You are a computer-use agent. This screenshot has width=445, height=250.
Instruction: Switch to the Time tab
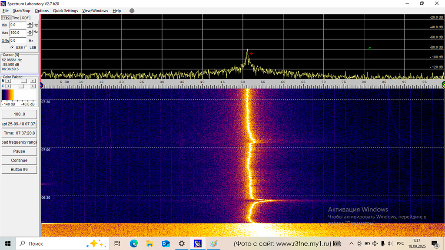(x=16, y=18)
